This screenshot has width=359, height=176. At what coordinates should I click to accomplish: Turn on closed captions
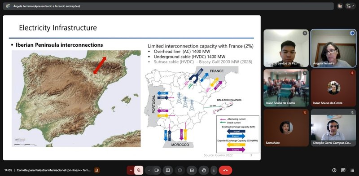(x=192, y=170)
